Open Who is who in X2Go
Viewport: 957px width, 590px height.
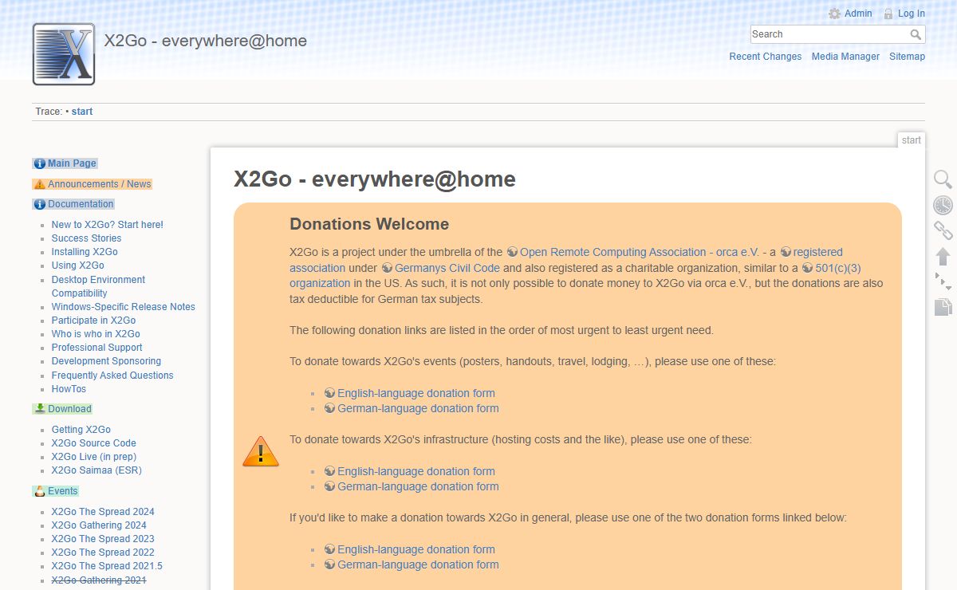[x=96, y=334]
